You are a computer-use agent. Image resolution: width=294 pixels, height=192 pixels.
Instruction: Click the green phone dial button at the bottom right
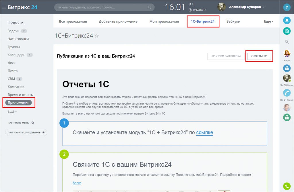(287, 186)
